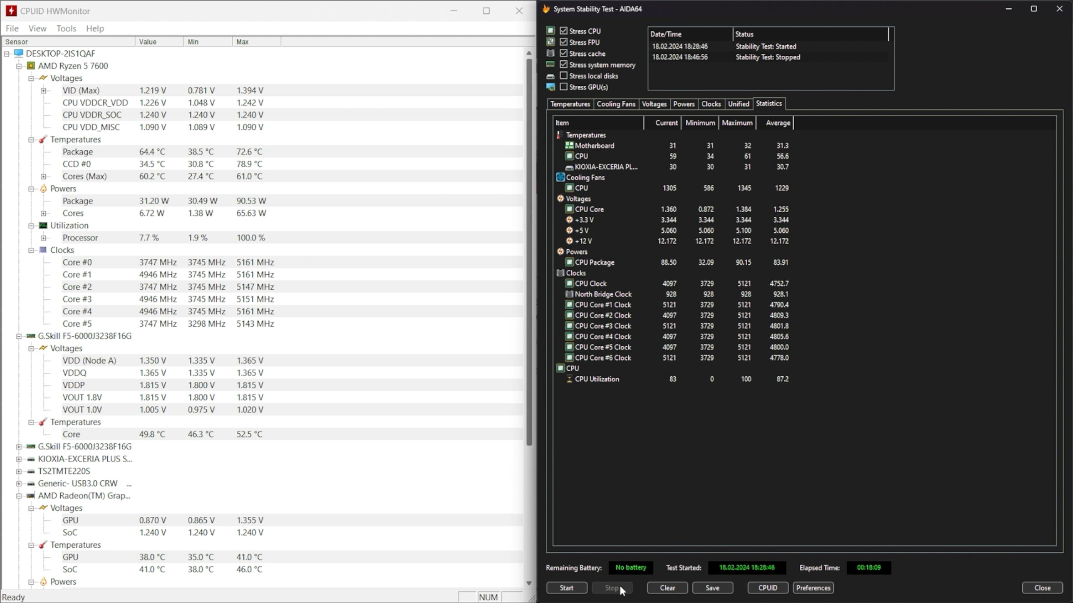
Task: Switch to the Cooling Fans tab
Action: click(616, 104)
